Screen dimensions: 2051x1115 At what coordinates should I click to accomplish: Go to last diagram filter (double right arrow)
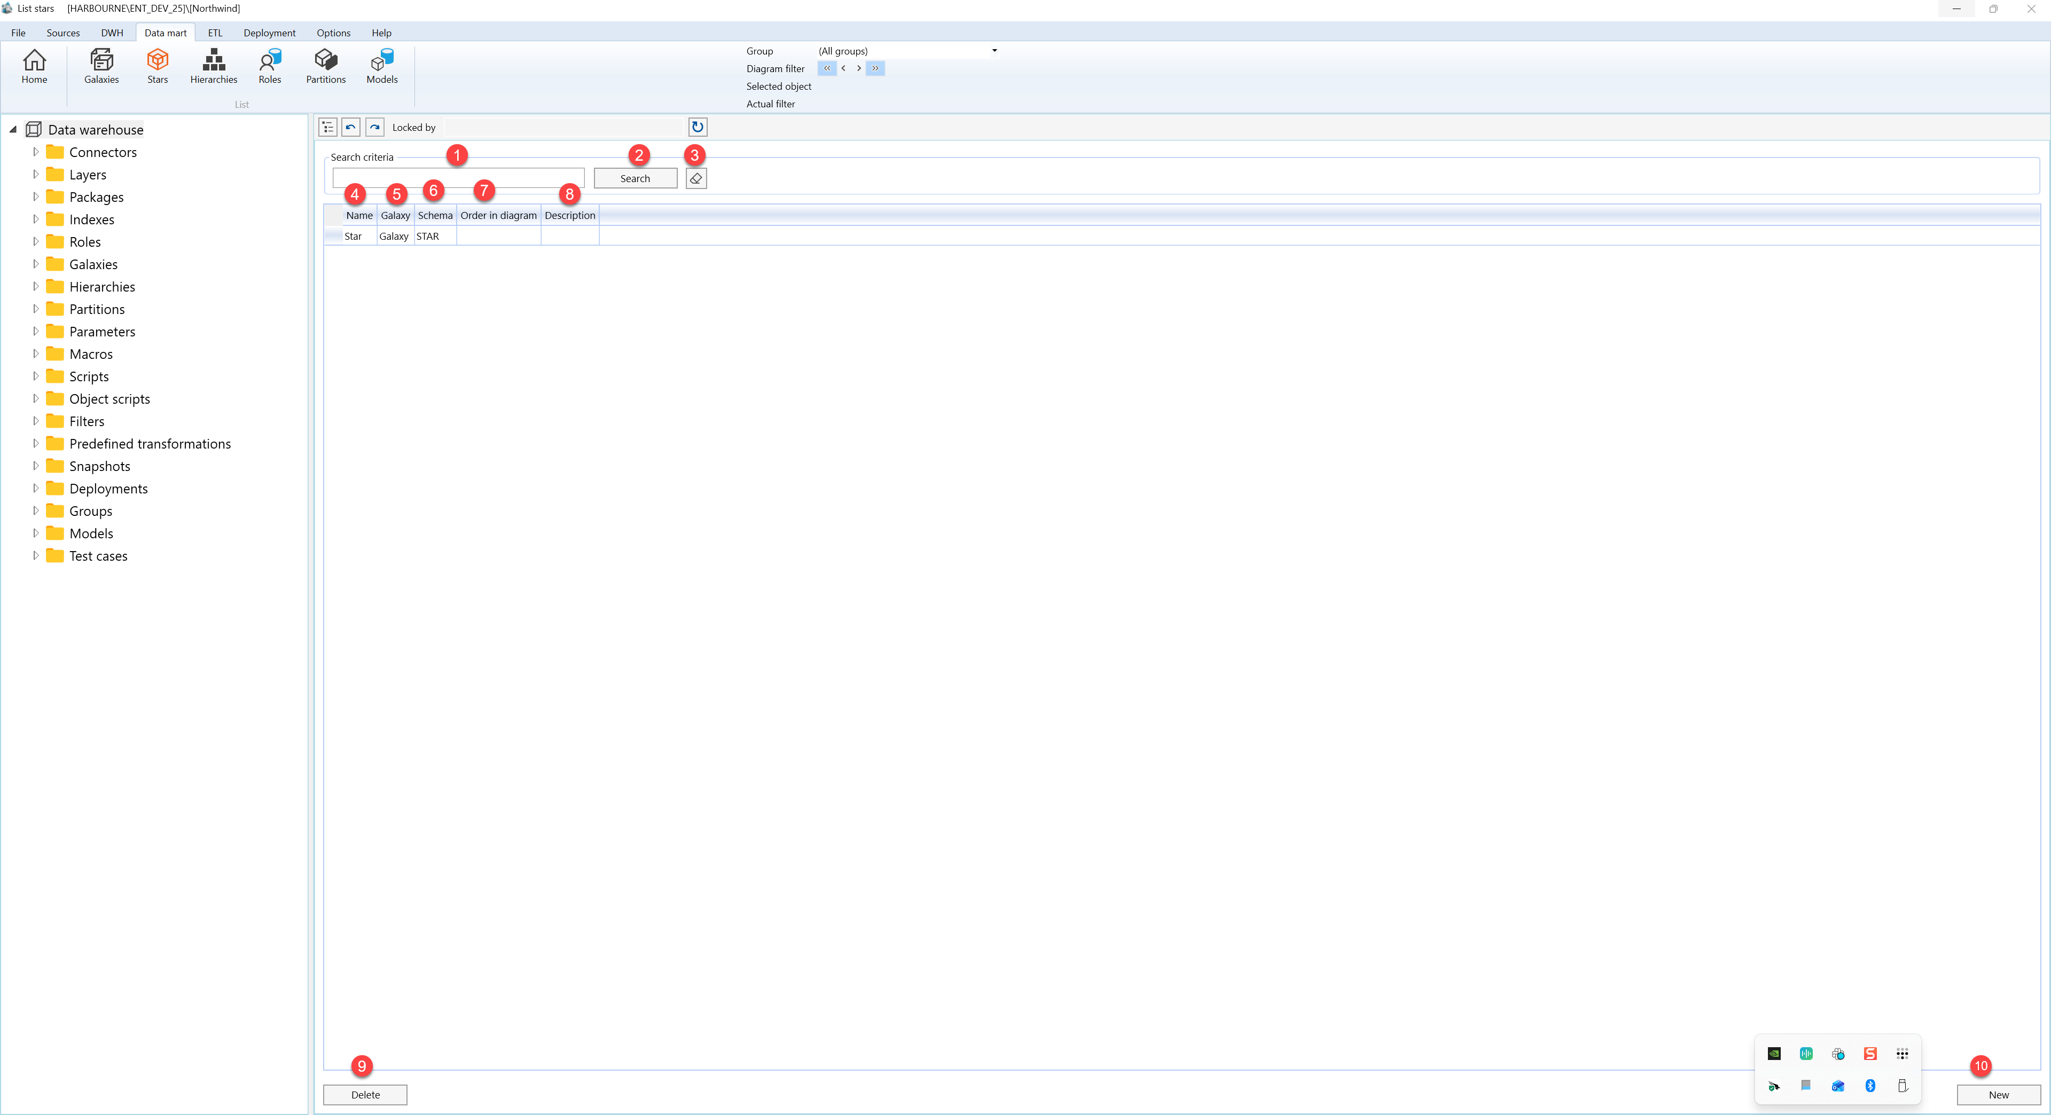tap(875, 68)
